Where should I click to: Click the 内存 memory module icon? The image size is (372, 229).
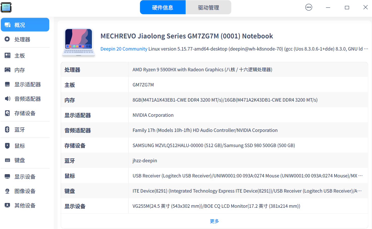pos(8,70)
